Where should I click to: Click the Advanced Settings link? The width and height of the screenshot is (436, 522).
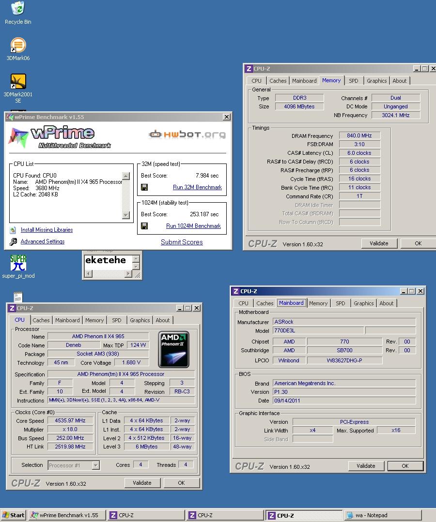pyautogui.click(x=43, y=242)
